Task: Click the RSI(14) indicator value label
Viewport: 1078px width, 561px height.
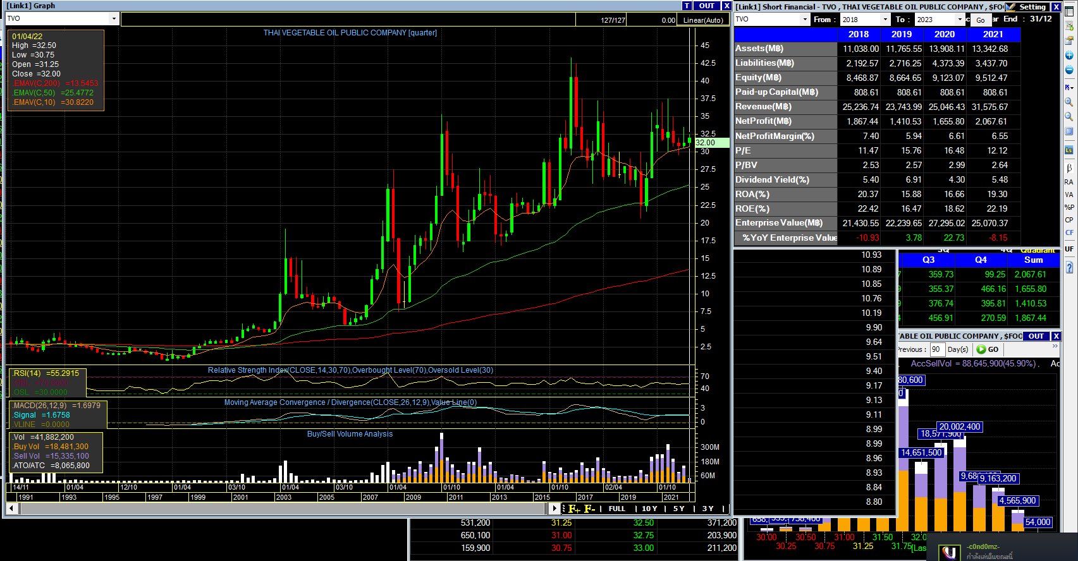Action: 46,373
